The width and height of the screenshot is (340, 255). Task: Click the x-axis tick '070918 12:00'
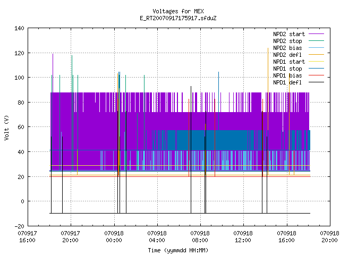(x=243, y=237)
